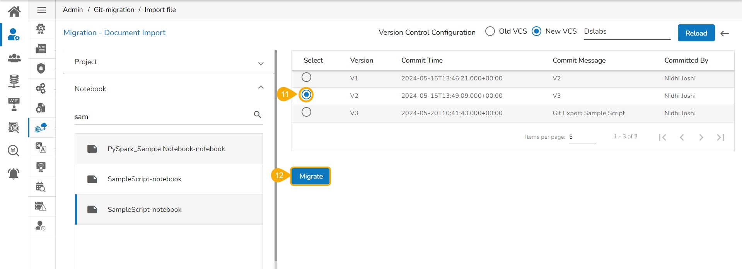742x269 pixels.
Task: Click the Migrate button
Action: pos(311,176)
